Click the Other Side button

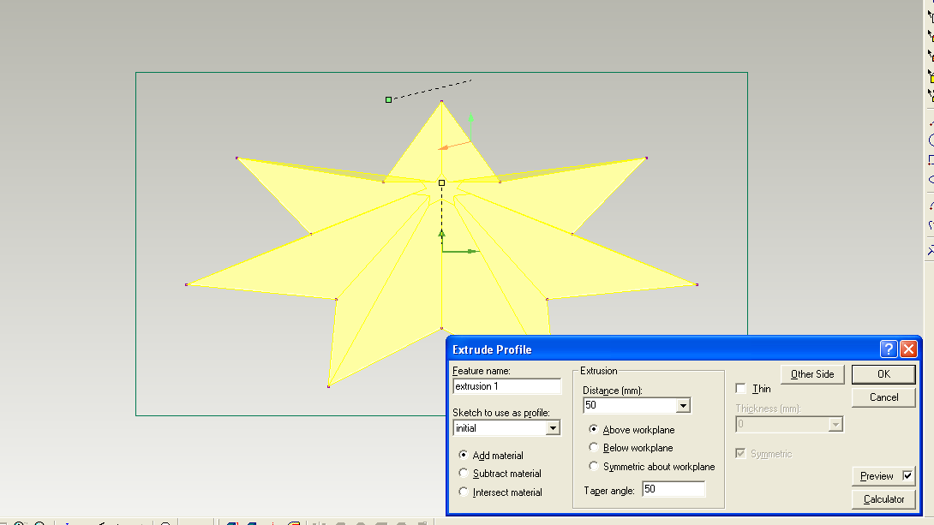(x=811, y=374)
